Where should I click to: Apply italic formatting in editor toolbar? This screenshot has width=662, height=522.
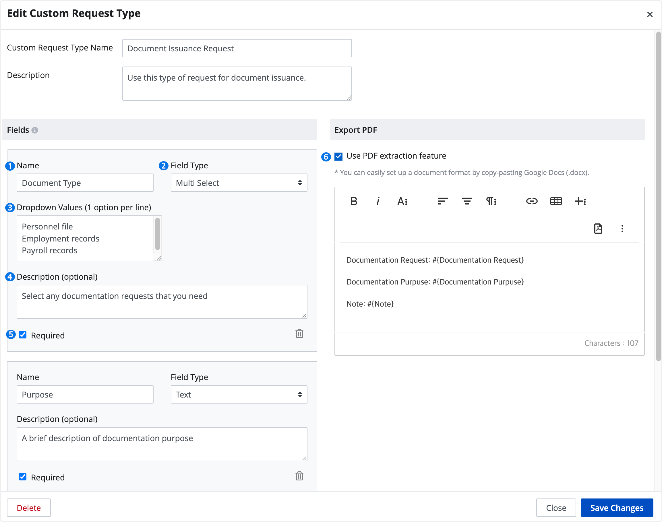[x=378, y=201]
